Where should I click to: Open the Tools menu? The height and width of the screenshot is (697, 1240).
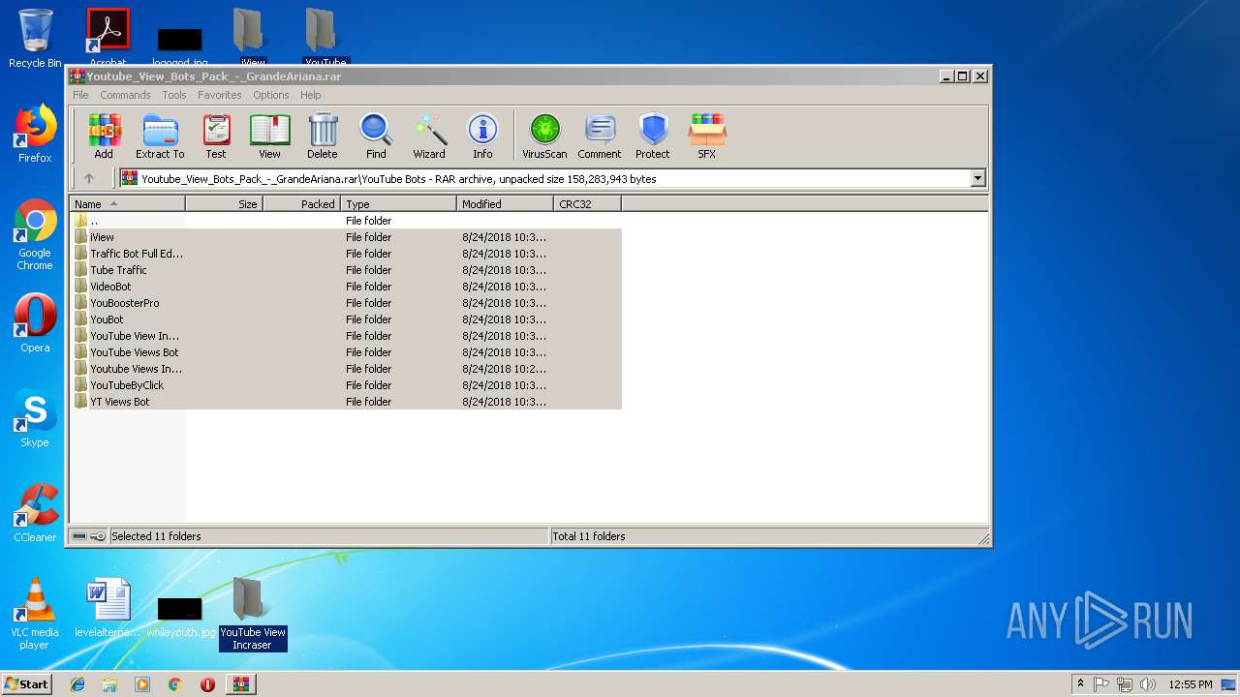[x=174, y=95]
